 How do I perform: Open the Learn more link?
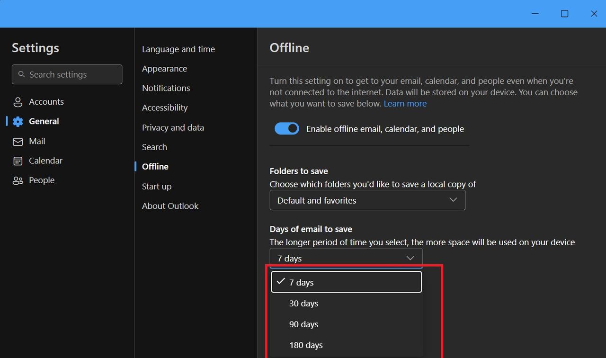[405, 104]
